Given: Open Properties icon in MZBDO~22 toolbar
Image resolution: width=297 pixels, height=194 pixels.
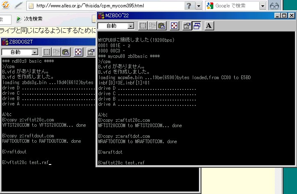Looking at the screenshot, I should pos(187,26).
